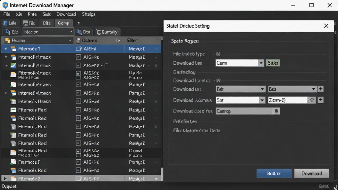Image resolution: width=338 pixels, height=190 pixels.
Task: Check the IntemedlAlmack row checkbox
Action: [79, 93]
